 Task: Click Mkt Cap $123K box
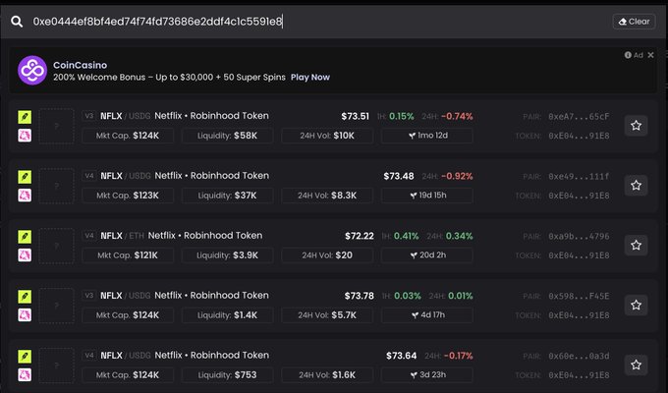pos(128,196)
